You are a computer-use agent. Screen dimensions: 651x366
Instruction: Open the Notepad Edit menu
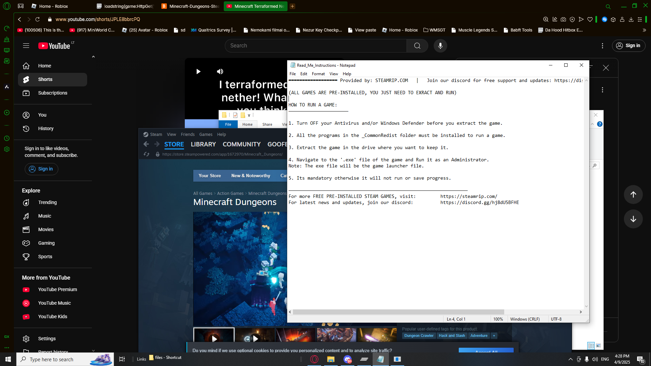click(x=304, y=74)
